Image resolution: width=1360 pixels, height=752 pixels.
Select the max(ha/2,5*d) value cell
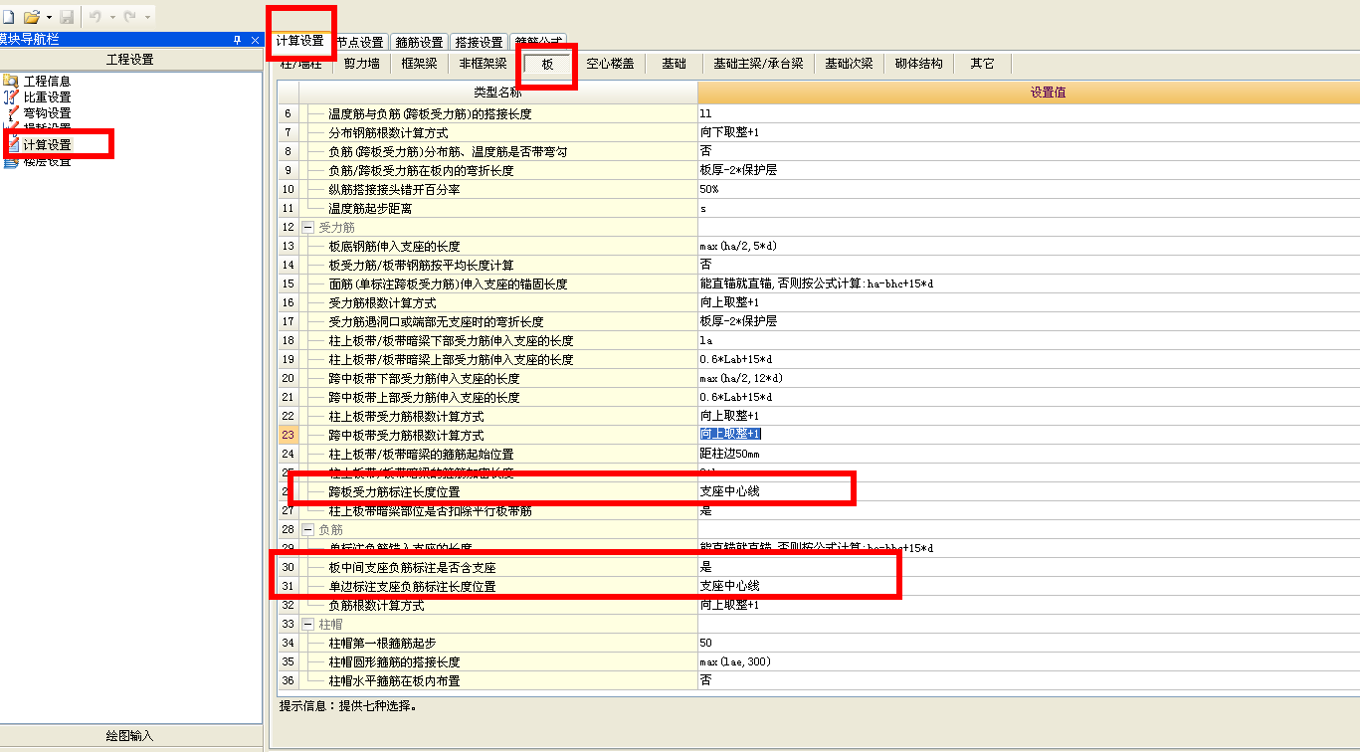(x=1029, y=246)
